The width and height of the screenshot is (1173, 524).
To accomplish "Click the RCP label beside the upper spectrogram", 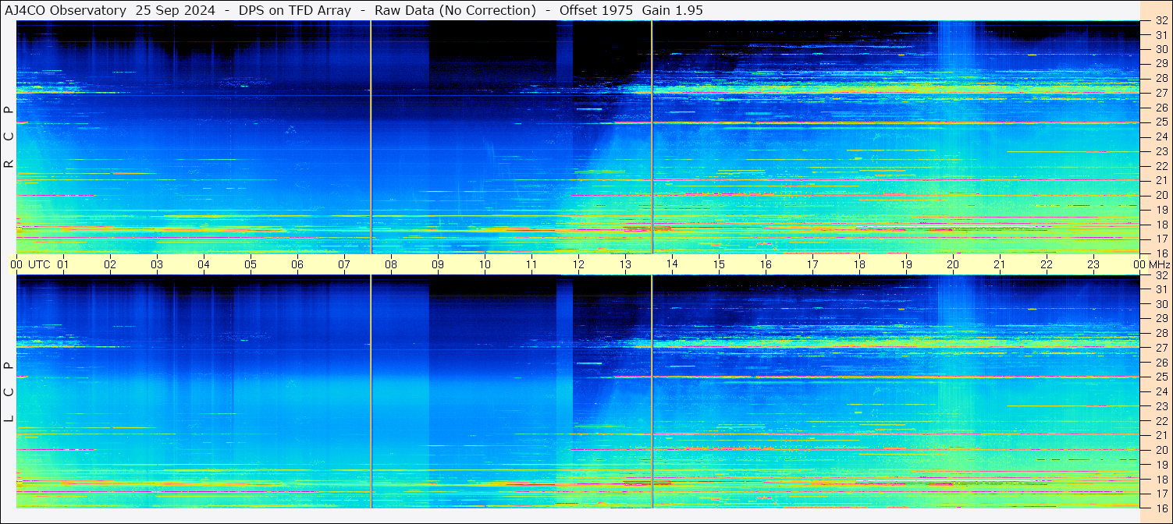I will 9,137.
